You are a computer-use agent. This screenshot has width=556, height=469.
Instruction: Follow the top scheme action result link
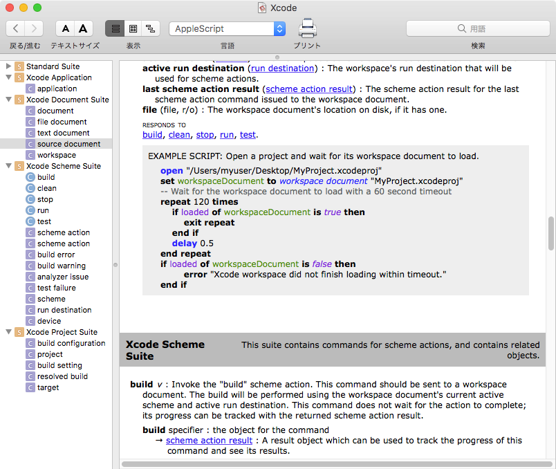tap(309, 89)
